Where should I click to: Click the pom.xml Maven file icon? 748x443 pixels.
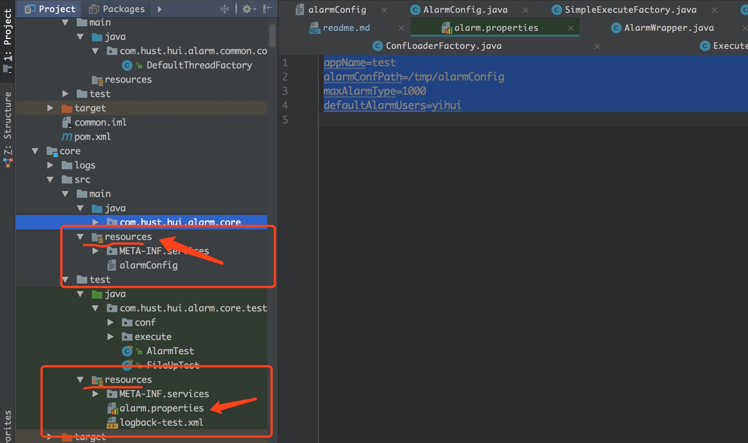click(67, 137)
